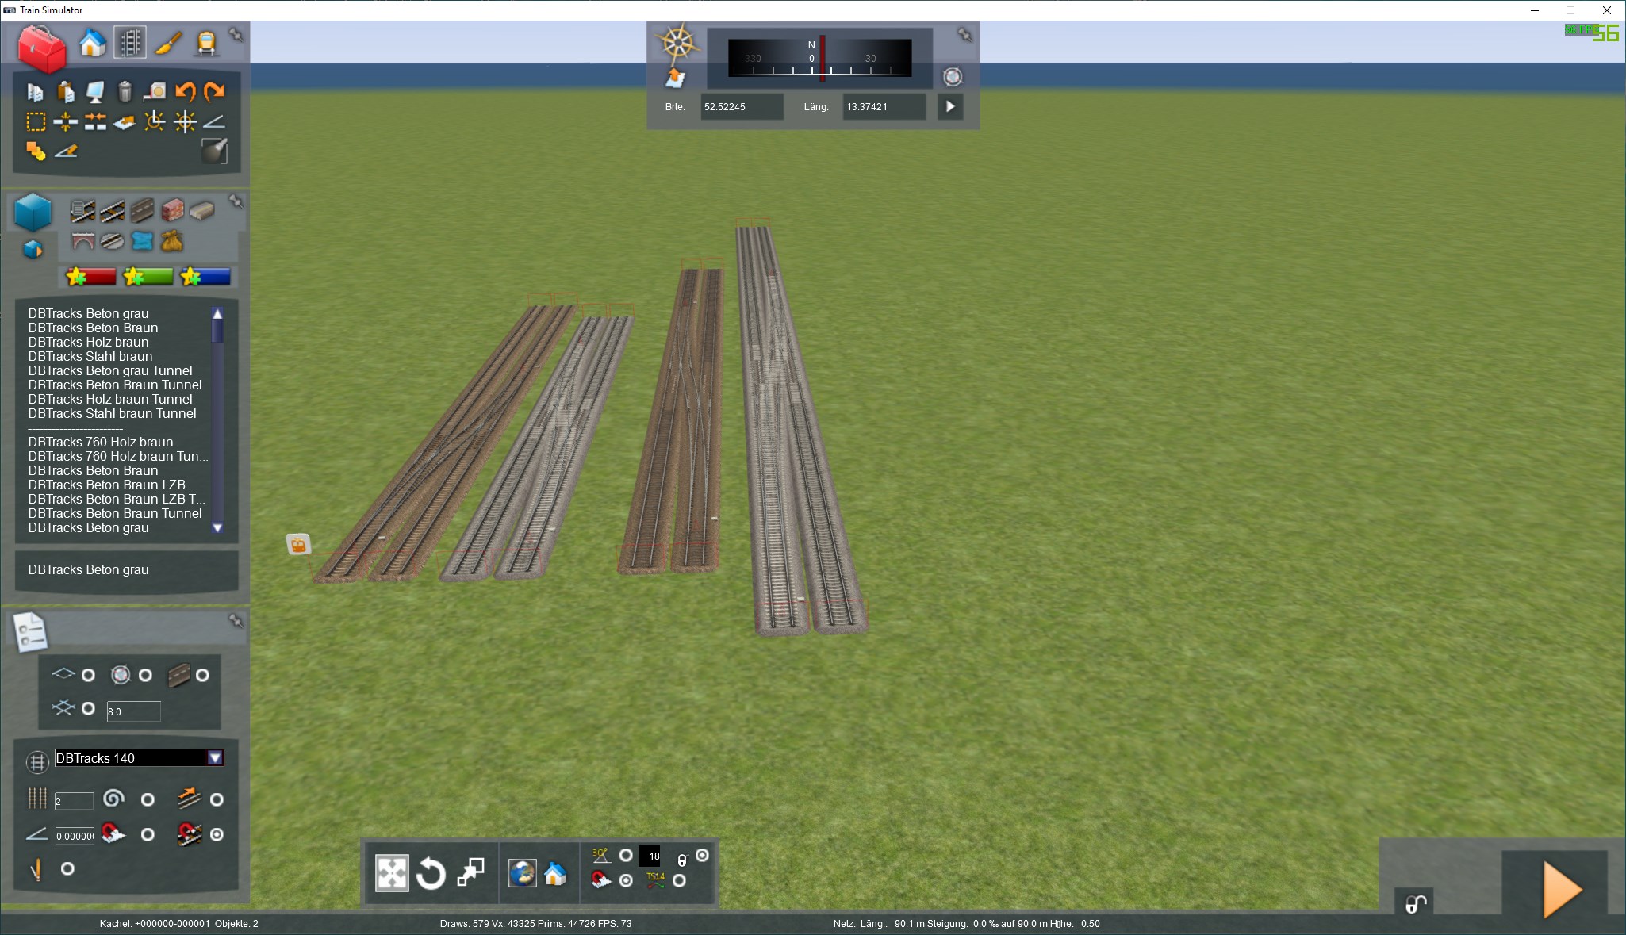The width and height of the screenshot is (1626, 935).
Task: Switch to the train scenario tools tab
Action: click(x=206, y=42)
